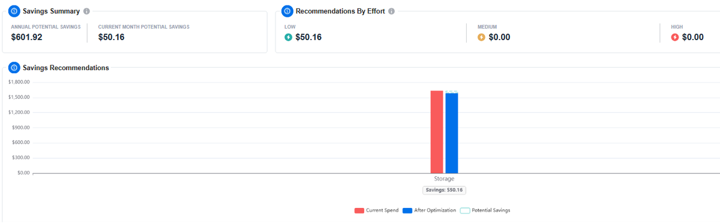This screenshot has height=223, width=720.
Task: Click the Savings: $50.16 label badge
Action: tap(444, 189)
